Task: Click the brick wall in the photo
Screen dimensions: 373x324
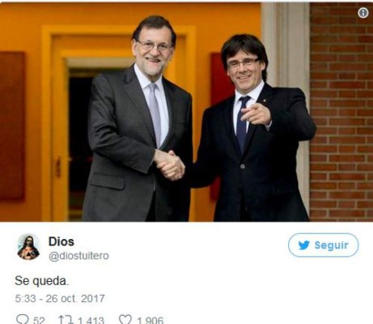Action: tap(341, 112)
